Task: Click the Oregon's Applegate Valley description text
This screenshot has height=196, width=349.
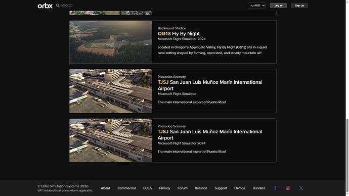Action: point(212,50)
